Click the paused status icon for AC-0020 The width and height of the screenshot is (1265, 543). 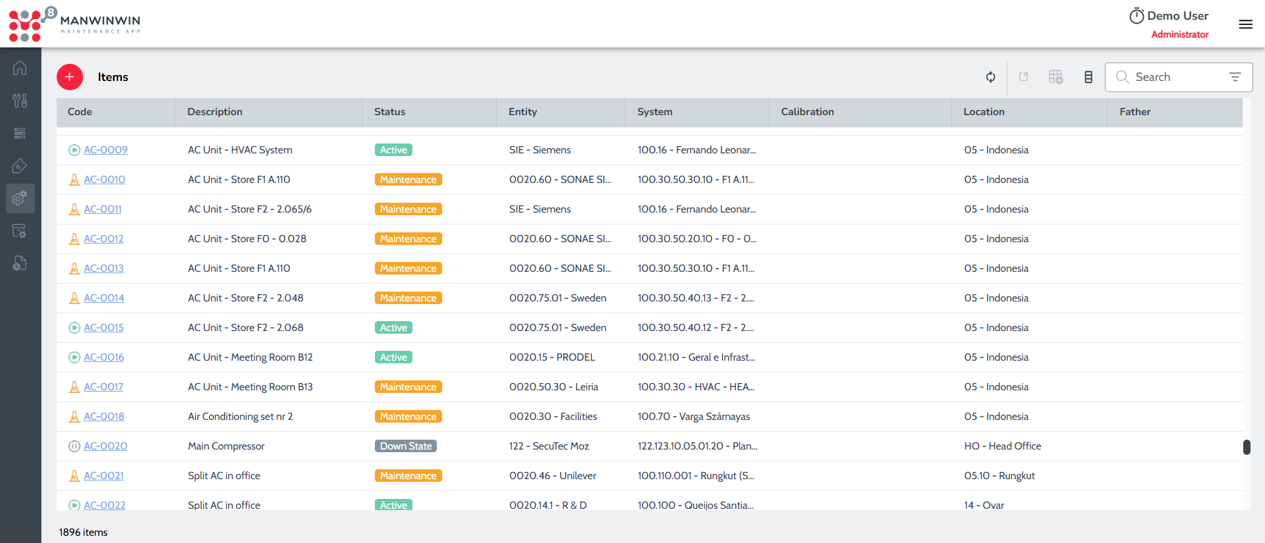(x=74, y=446)
